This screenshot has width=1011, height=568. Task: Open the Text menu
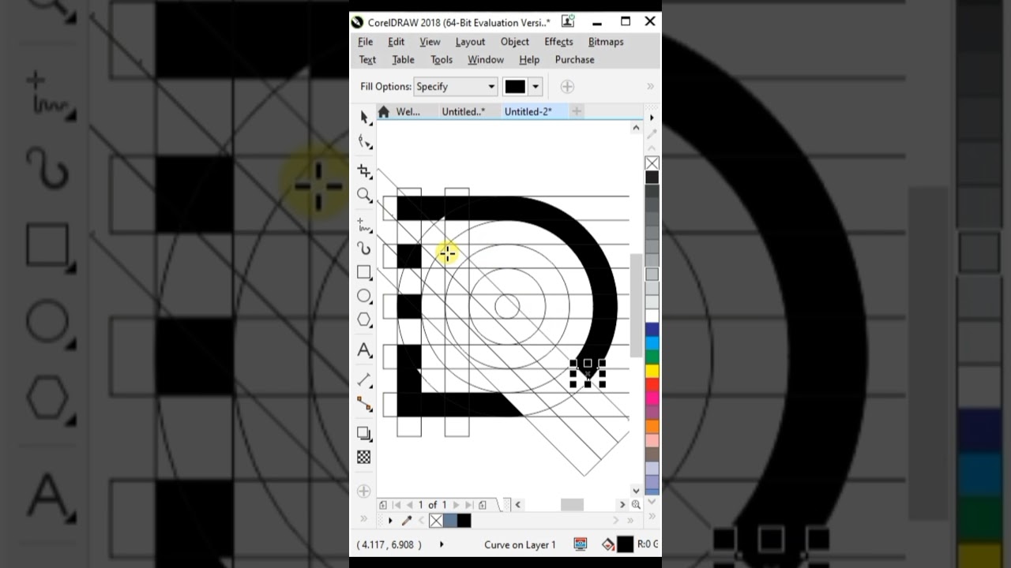pyautogui.click(x=367, y=60)
